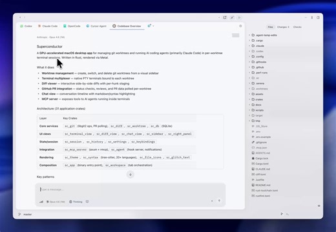Click the assets folder icon
This screenshot has height=232, width=336.
click(x=253, y=94)
